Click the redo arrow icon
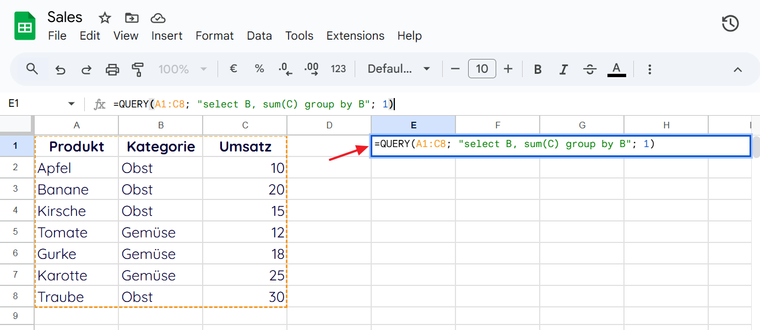This screenshot has width=760, height=330. 86,69
